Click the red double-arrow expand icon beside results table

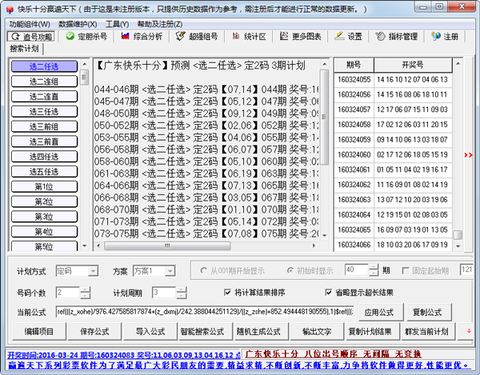point(468,155)
